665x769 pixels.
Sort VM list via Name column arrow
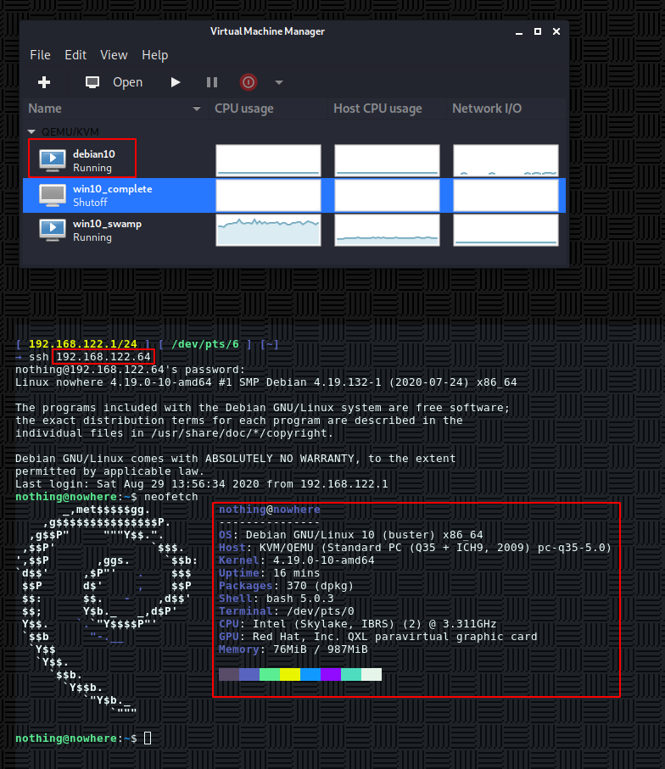coord(197,109)
